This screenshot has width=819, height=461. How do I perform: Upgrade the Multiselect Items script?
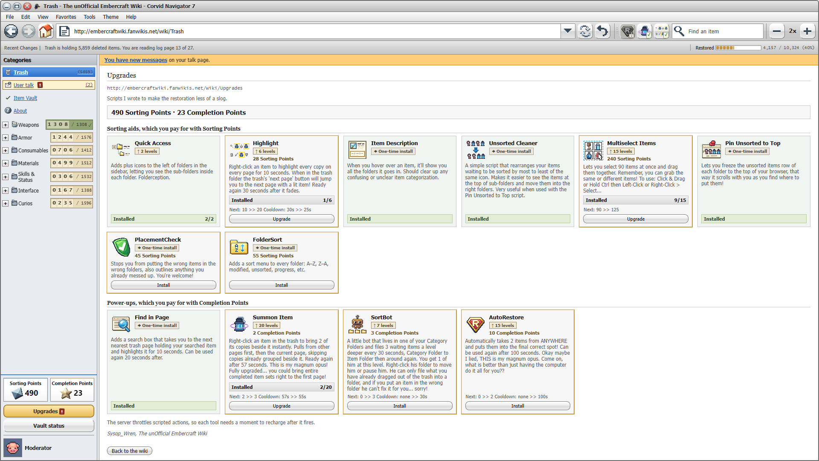click(x=636, y=219)
